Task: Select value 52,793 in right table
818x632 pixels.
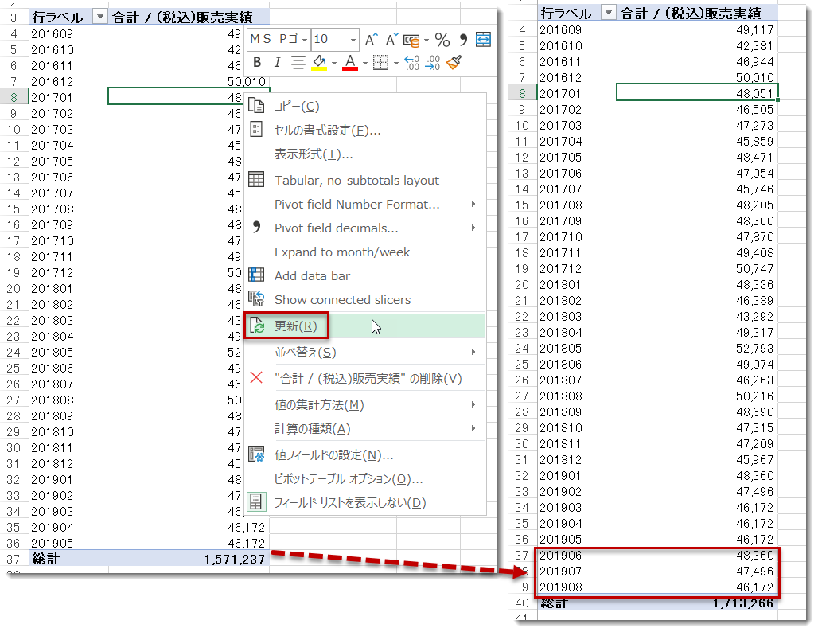Action: (x=698, y=348)
